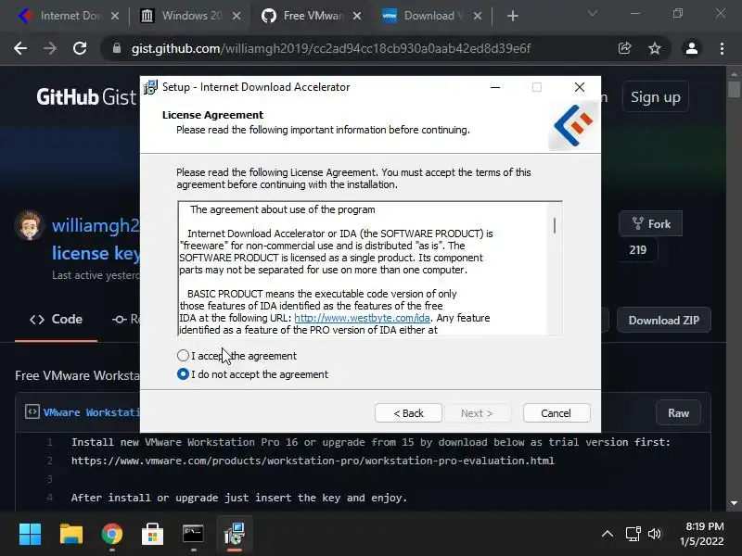742x556 pixels.
Task: Download the gist as ZIP
Action: (x=664, y=320)
